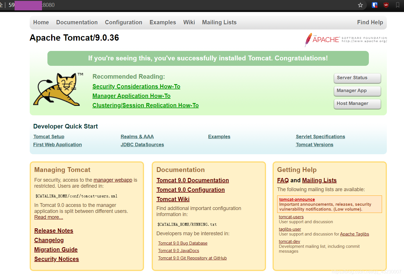The width and height of the screenshot is (404, 277).
Task: Open the Release Notes link
Action: tap(54, 231)
